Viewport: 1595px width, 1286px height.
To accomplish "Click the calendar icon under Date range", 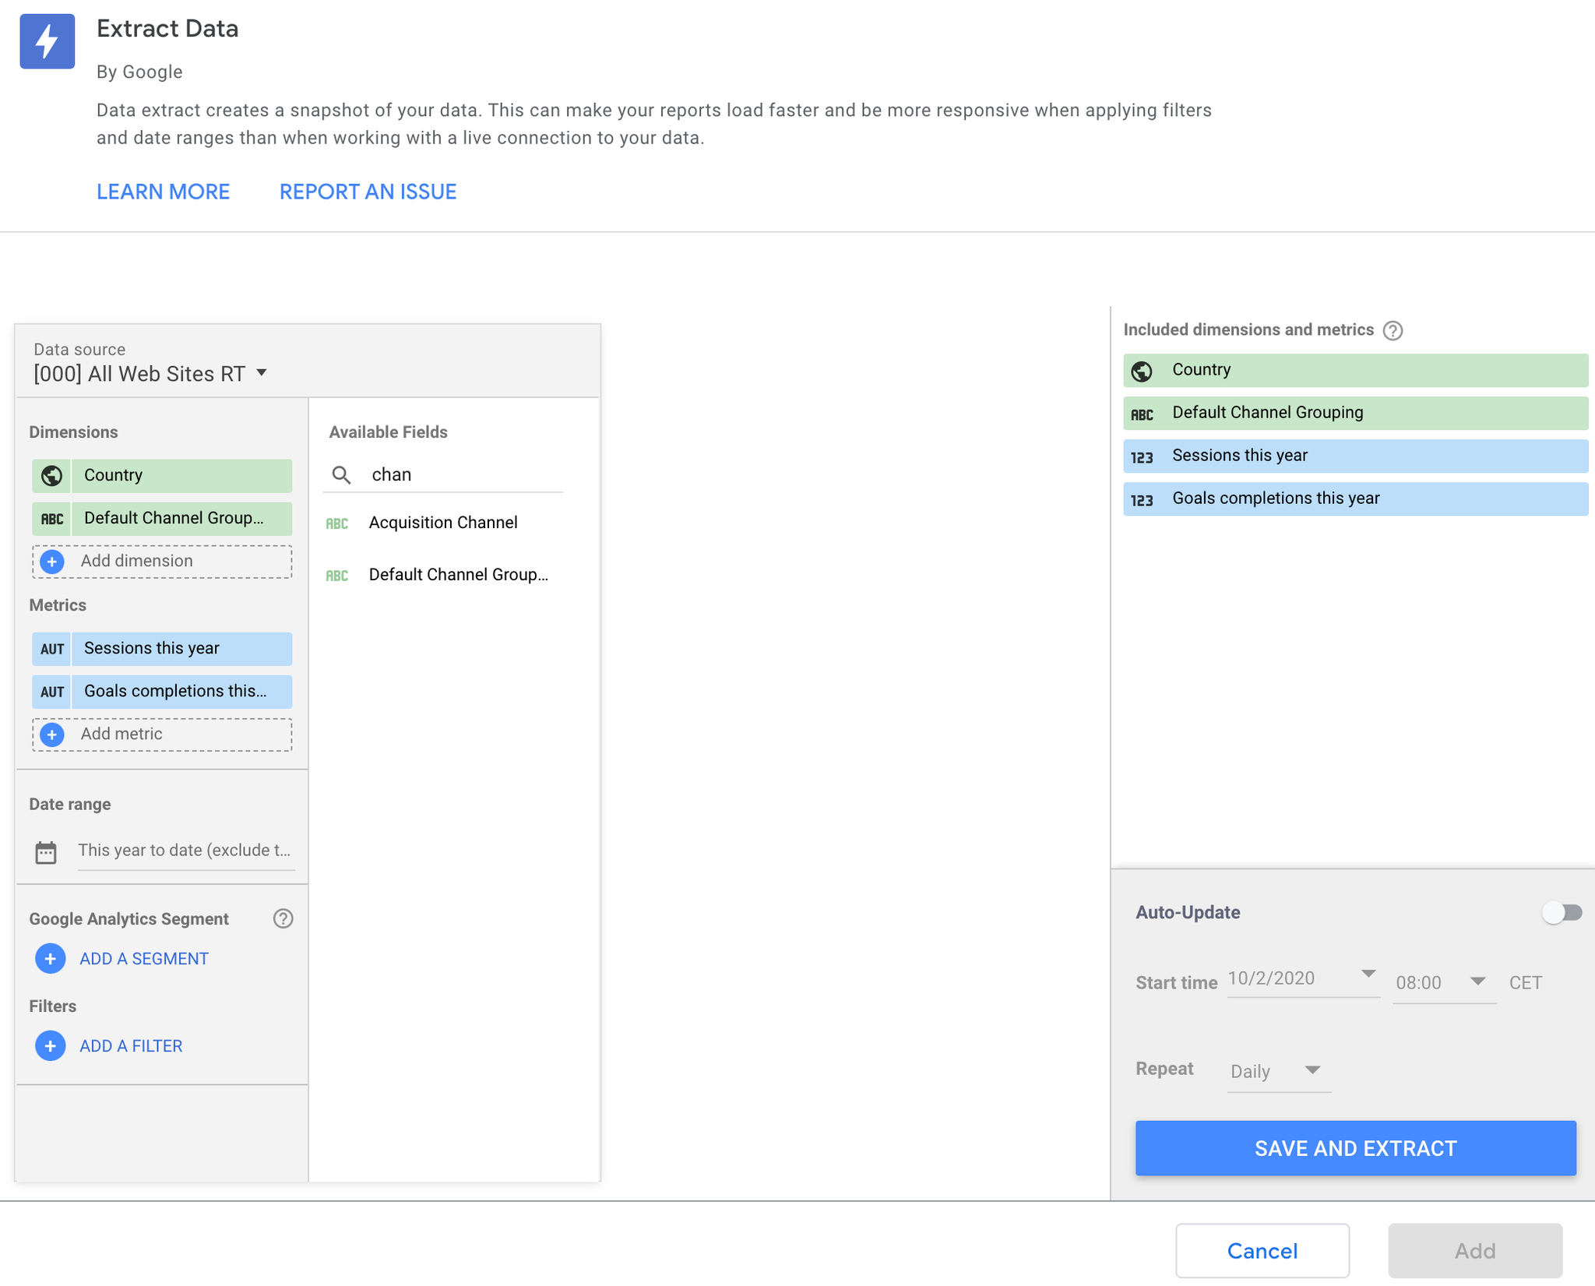I will coord(46,852).
